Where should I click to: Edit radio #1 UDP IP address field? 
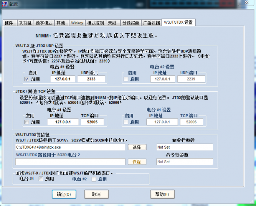point(63,79)
